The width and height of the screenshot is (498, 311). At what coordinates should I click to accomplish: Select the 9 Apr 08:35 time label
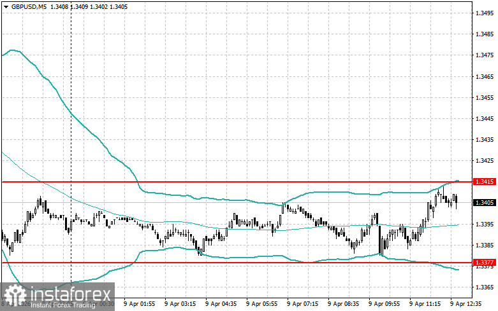(343, 304)
